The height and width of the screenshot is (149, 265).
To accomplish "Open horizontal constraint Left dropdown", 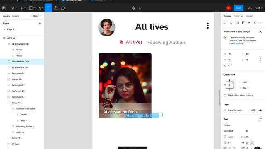I will coord(246,82).
